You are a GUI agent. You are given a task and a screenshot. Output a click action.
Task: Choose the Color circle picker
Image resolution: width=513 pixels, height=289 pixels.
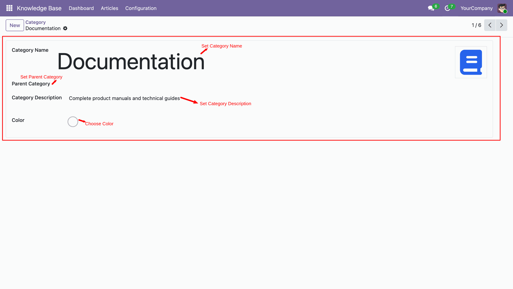tap(73, 122)
